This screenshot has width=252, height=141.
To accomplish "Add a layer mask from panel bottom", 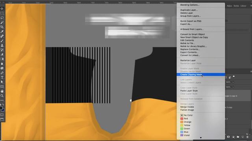I will [x=228, y=137].
